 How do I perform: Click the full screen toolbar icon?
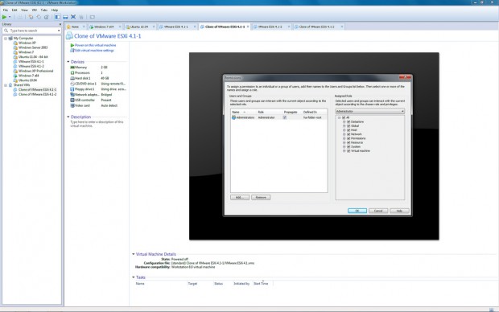tap(73, 17)
